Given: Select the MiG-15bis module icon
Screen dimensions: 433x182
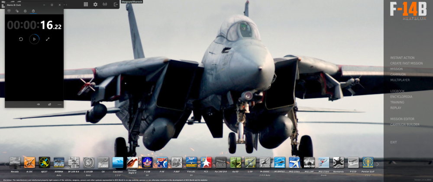Looking at the screenshot, I should click(x=294, y=163).
